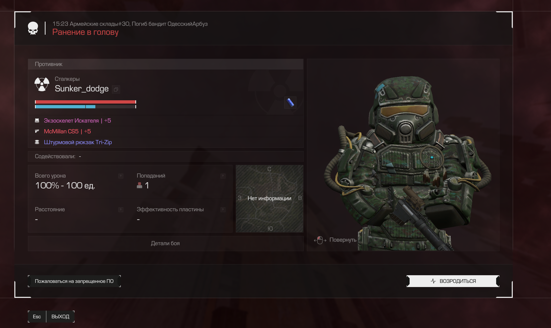This screenshot has width=551, height=328.
Task: Click the skull death icon
Action: (33, 28)
